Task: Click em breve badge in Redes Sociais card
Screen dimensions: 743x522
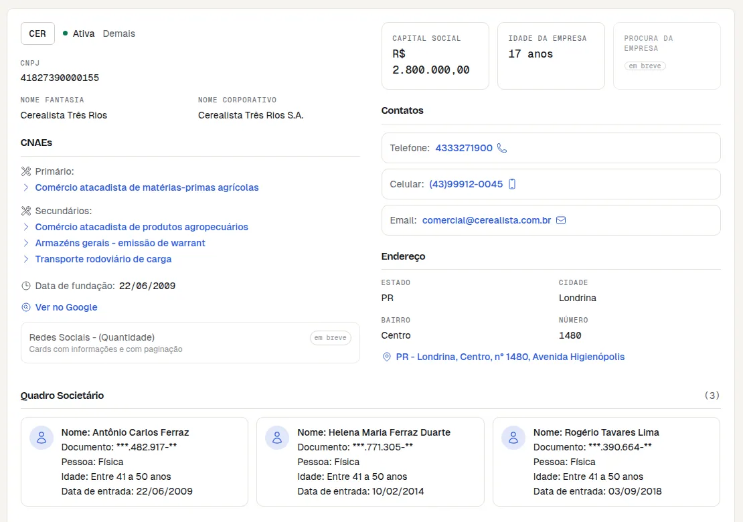Action: (330, 338)
